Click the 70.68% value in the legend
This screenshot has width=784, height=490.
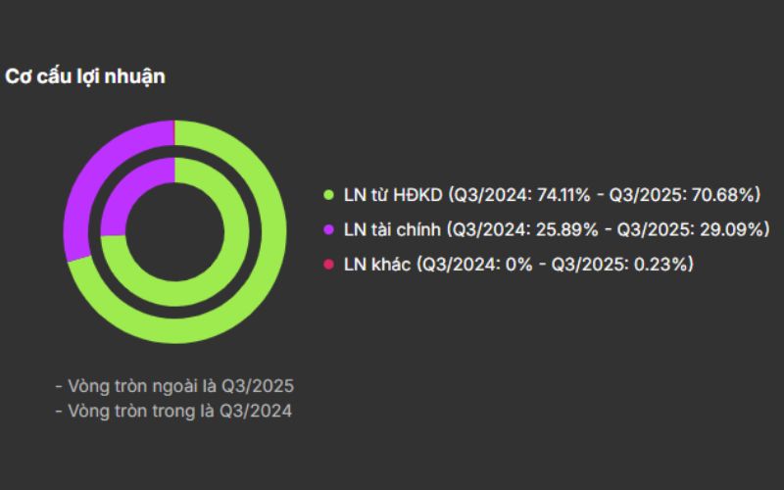726,195
